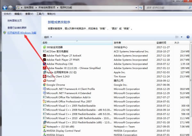Click the Notepad++ icon
The height and width of the screenshot is (136, 192).
44,127
